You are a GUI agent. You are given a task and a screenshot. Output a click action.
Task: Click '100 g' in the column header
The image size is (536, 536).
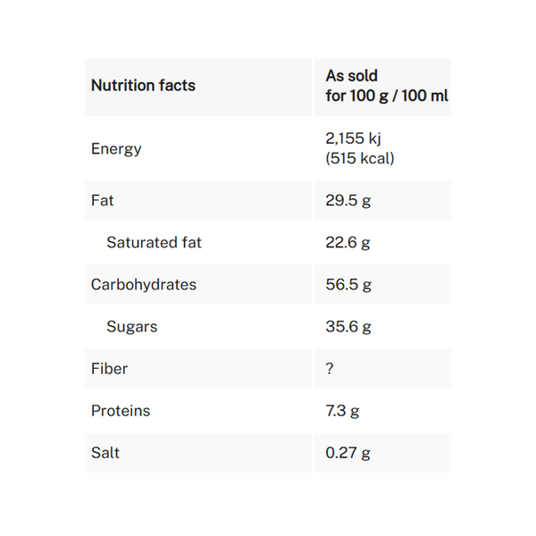coord(373,96)
